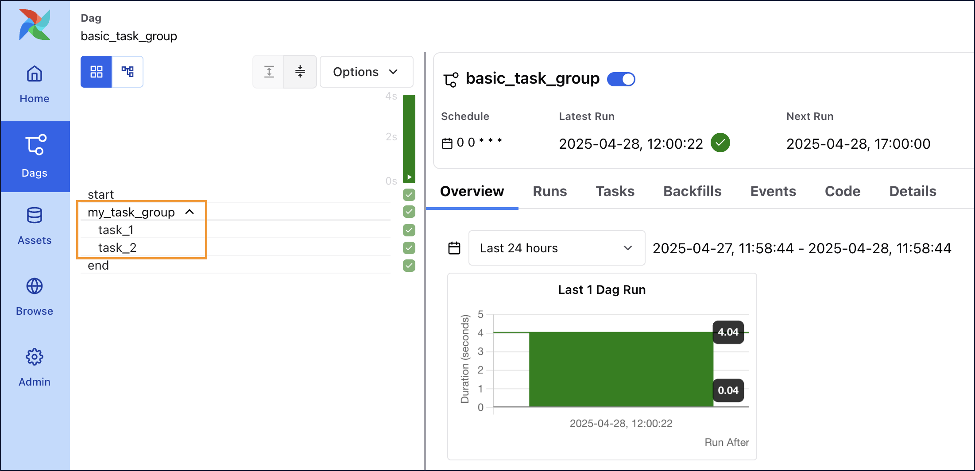
Task: Click the calendar icon beside the date range
Action: pos(454,248)
